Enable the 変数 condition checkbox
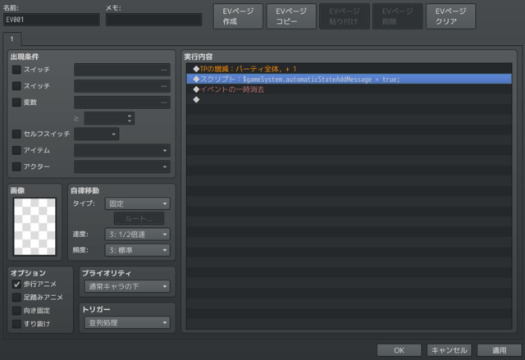Image resolution: width=525 pixels, height=360 pixels. [x=16, y=103]
